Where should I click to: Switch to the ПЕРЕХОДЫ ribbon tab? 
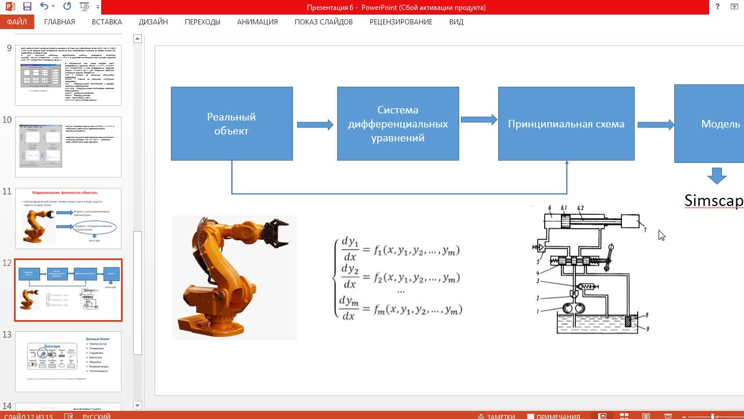coord(202,22)
